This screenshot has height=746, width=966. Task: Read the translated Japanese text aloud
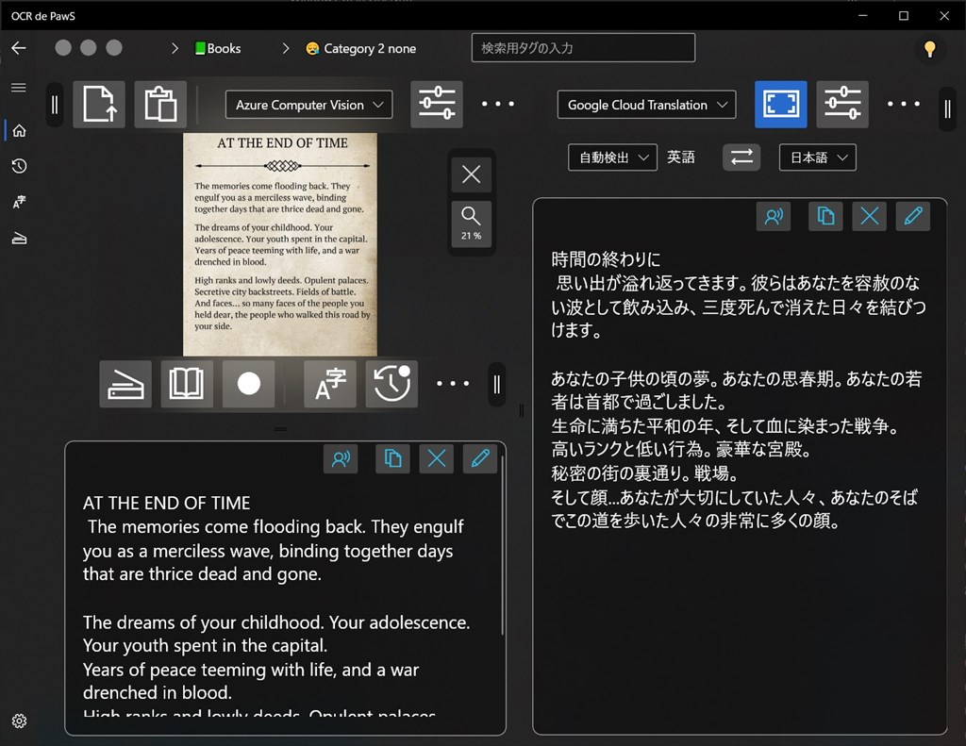click(x=774, y=216)
